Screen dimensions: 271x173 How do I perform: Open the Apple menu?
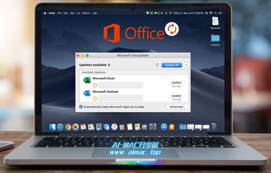tap(45, 13)
